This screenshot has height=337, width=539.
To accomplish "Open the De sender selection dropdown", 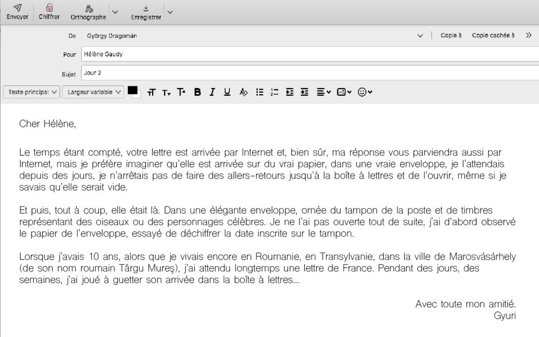I will point(420,36).
